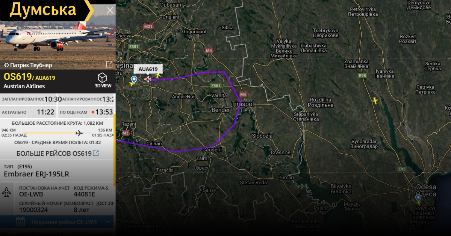451x236 pixels.
Task: Click chevron beside recent flights OE-LWB
Action: point(109,222)
